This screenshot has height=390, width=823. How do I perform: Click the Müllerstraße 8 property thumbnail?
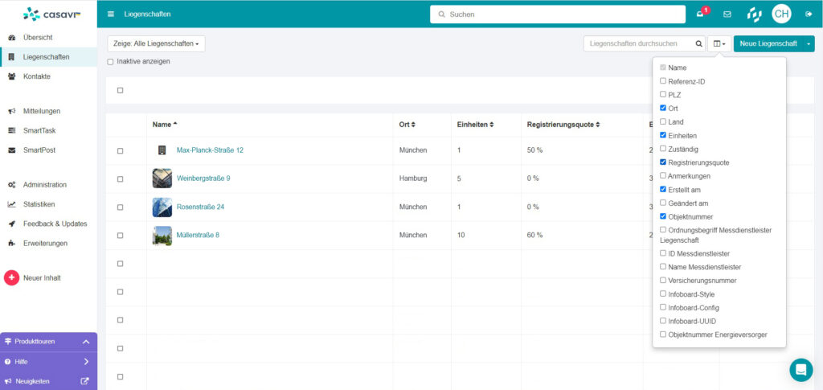click(162, 236)
